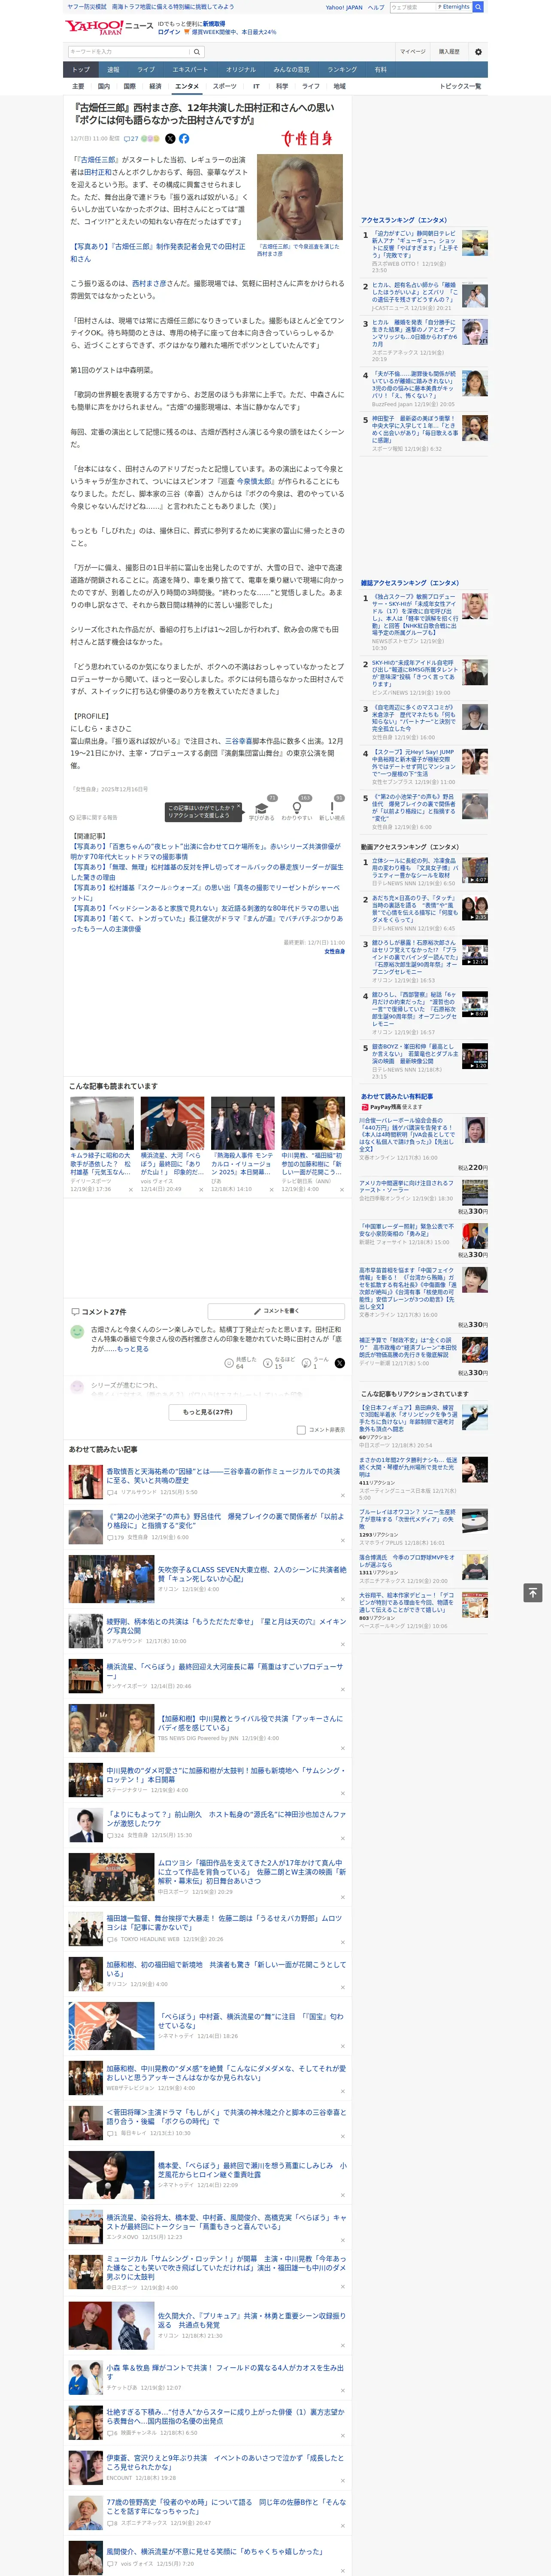Viewport: 551px width, 2576px height.
Task: Click the blue web search magnifier button
Action: coord(478,7)
